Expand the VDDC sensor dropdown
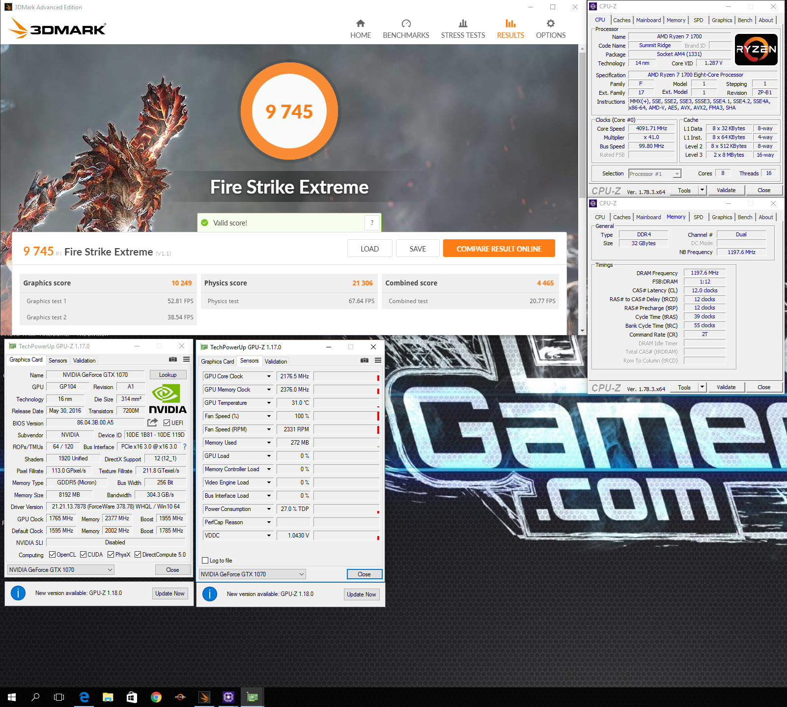The height and width of the screenshot is (707, 787). (269, 536)
